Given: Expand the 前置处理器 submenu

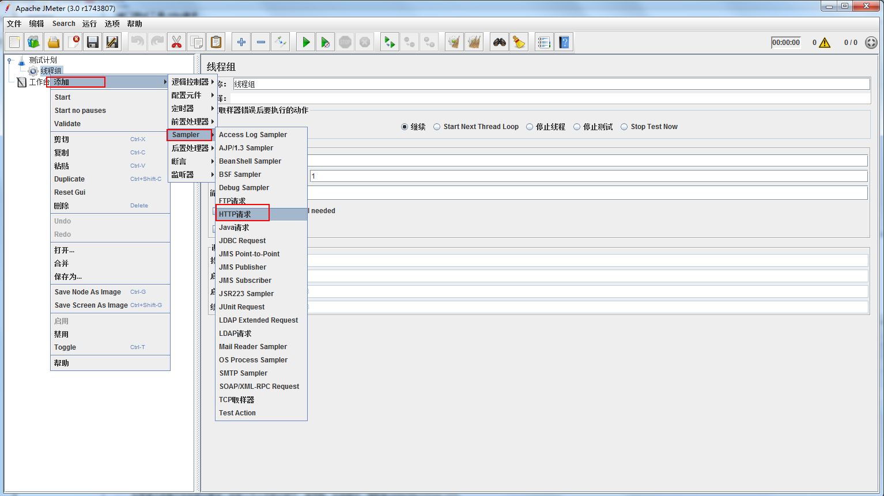Looking at the screenshot, I should [192, 122].
